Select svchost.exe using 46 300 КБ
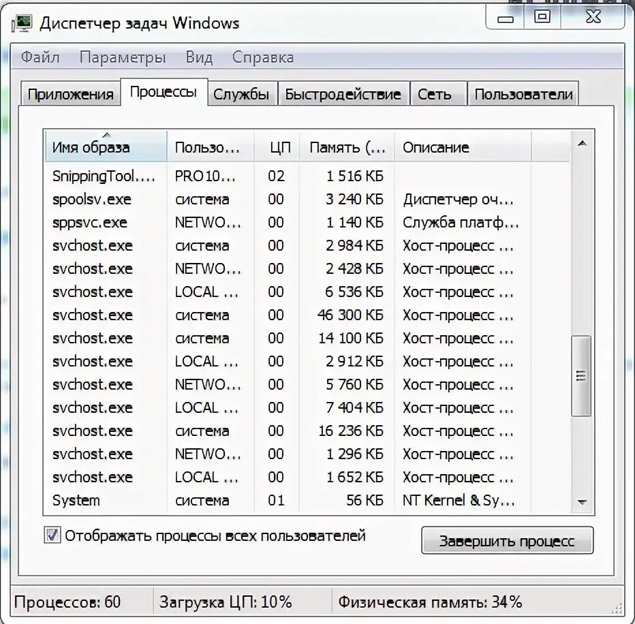635x624 pixels. click(307, 315)
